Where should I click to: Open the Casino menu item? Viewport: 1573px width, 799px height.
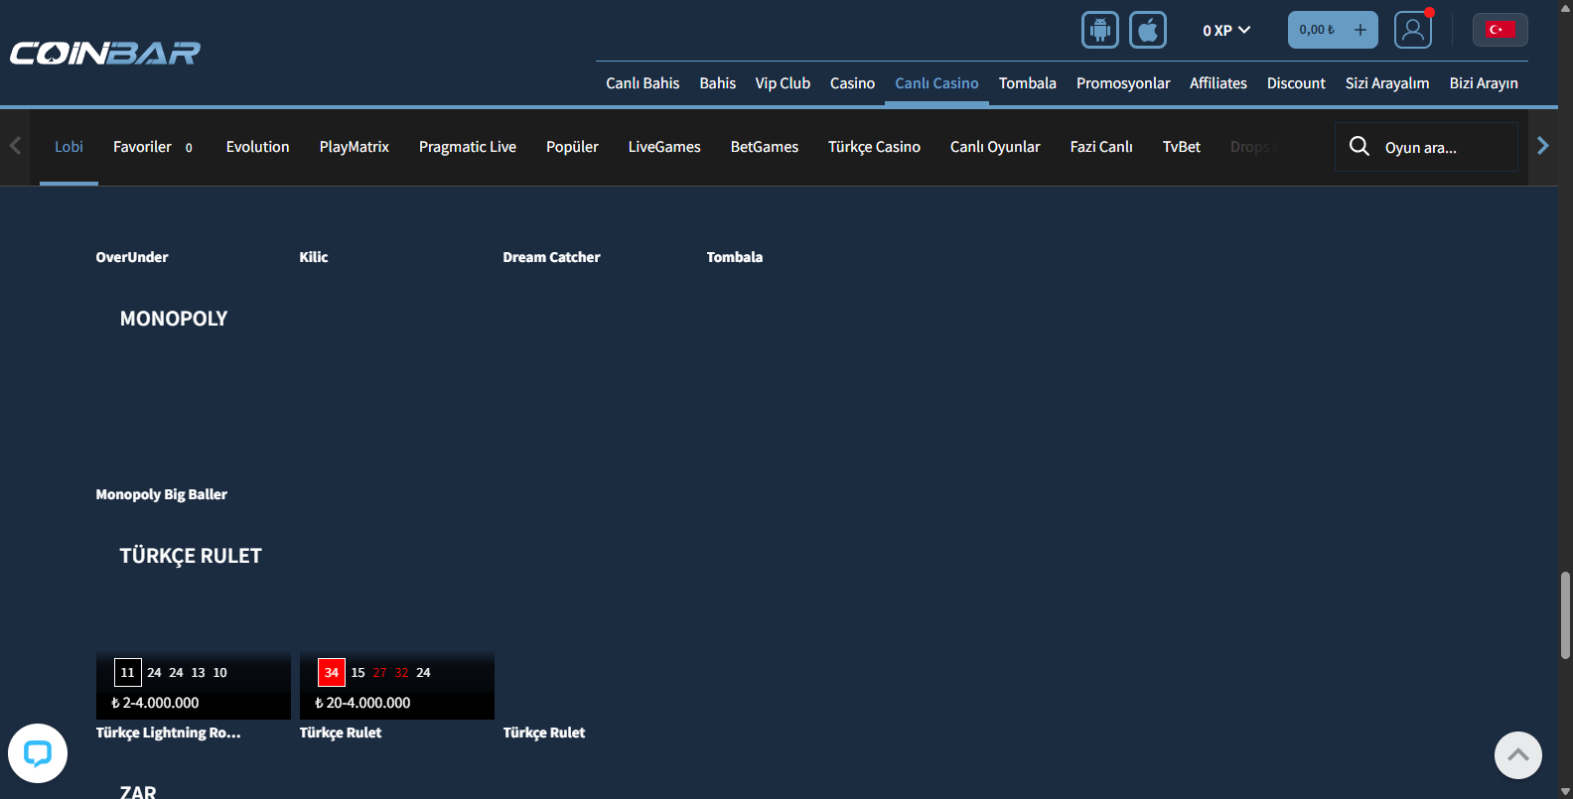[852, 83]
